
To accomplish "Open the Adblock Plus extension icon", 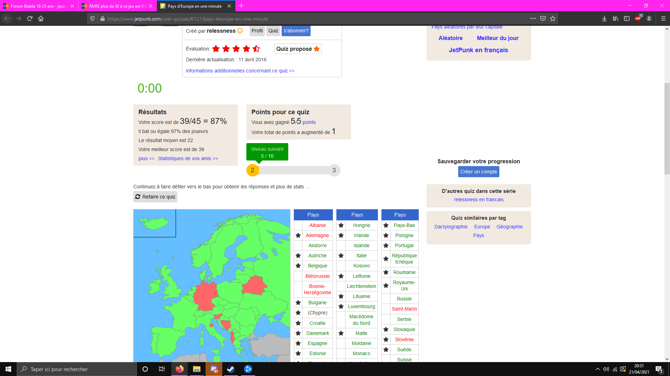I will pos(638,18).
